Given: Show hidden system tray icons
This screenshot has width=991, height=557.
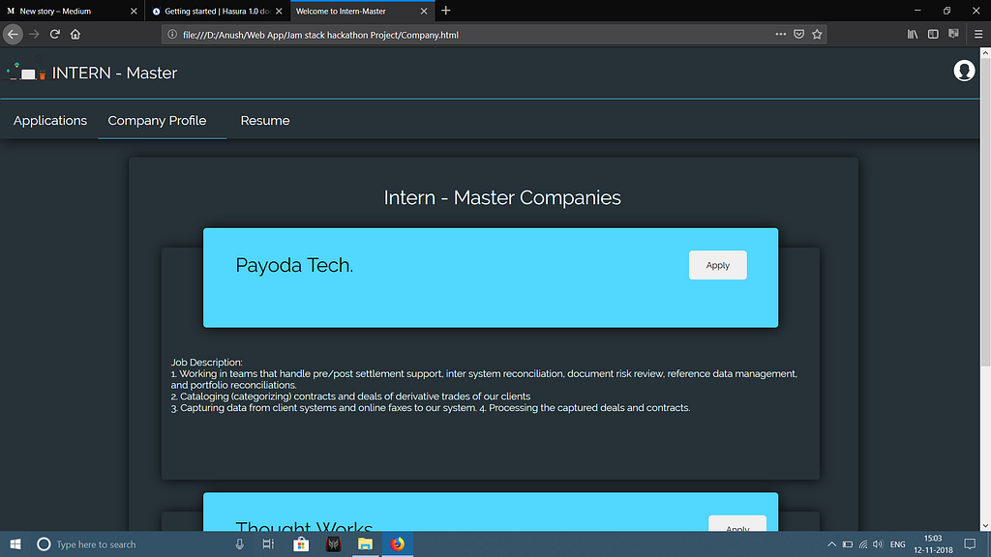Looking at the screenshot, I should [x=831, y=543].
